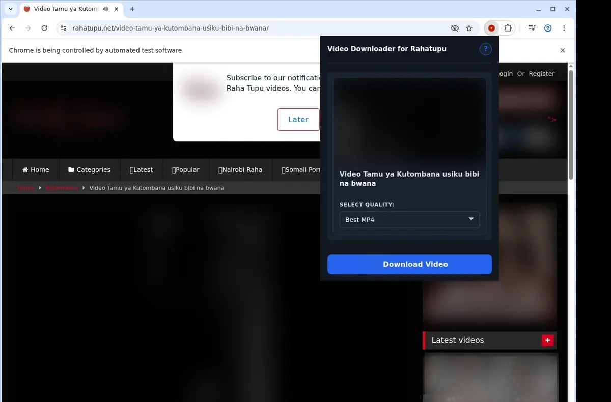This screenshot has height=402, width=611.
Task: Click the video preview in the downloader popup
Action: coord(409,121)
